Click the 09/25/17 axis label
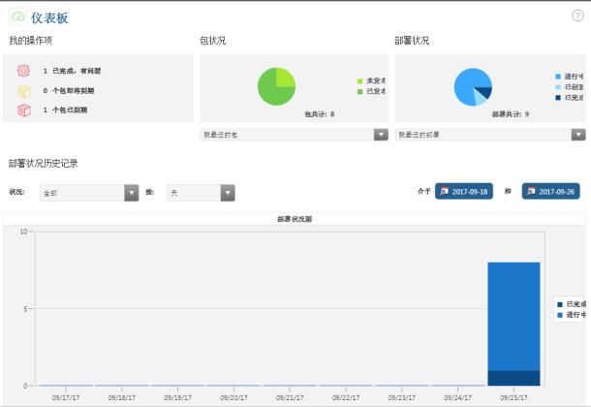 pos(513,397)
